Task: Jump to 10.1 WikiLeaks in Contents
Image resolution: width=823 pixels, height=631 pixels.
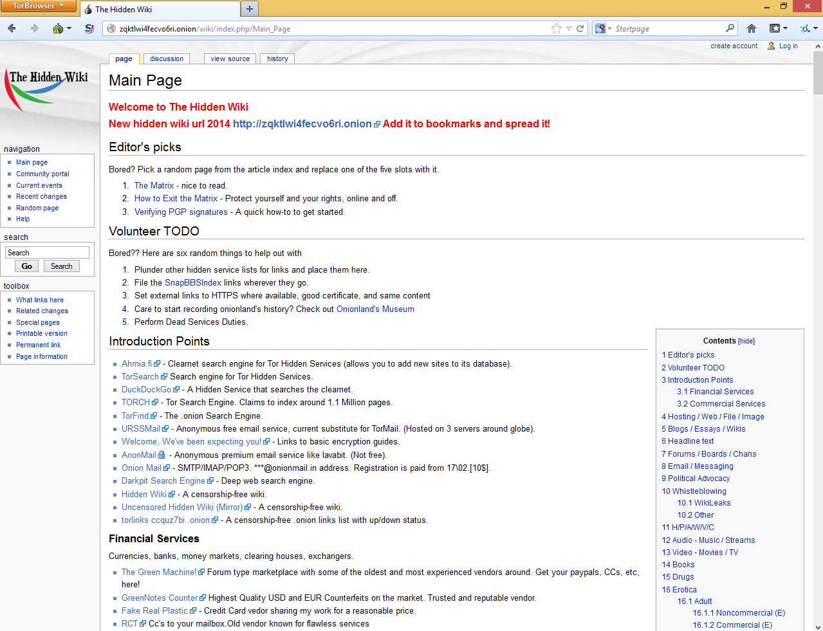Action: [703, 502]
